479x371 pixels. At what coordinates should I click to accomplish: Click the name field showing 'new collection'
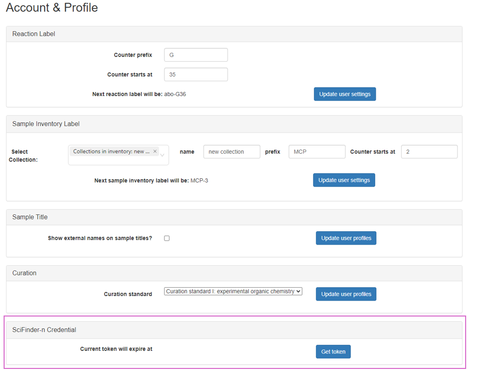[x=231, y=152]
